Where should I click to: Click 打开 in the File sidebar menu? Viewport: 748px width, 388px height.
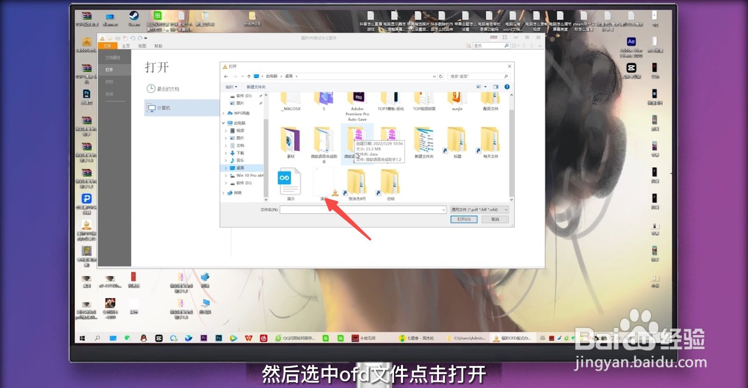tap(115, 70)
